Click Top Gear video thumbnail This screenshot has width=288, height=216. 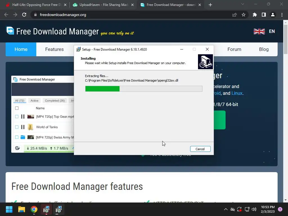coord(30,116)
